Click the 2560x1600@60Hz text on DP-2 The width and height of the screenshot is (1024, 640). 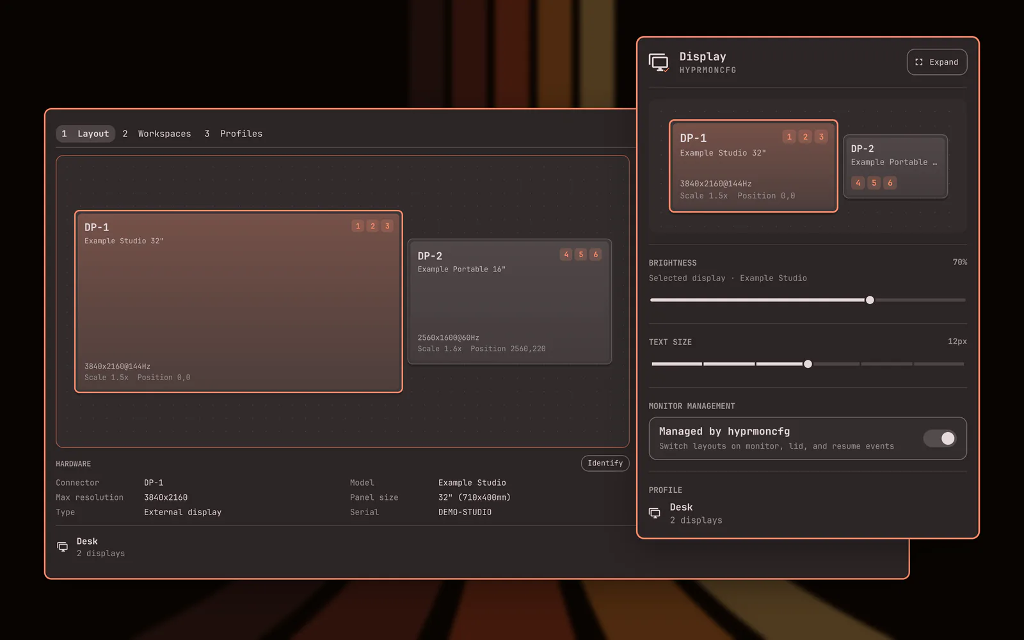tap(448, 337)
